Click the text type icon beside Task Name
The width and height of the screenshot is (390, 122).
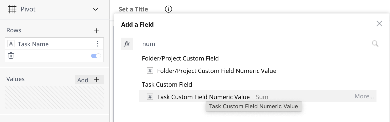pyautogui.click(x=11, y=44)
